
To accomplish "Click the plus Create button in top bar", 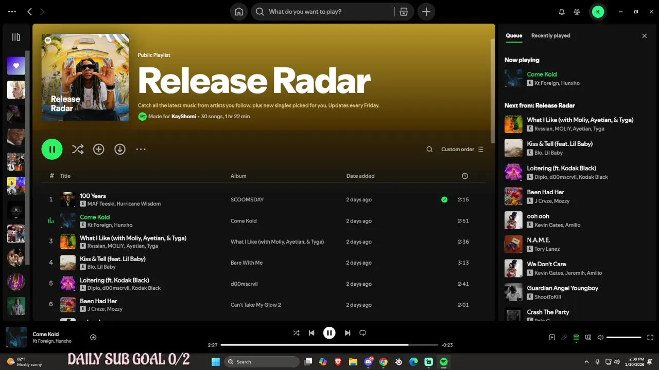I will (426, 11).
